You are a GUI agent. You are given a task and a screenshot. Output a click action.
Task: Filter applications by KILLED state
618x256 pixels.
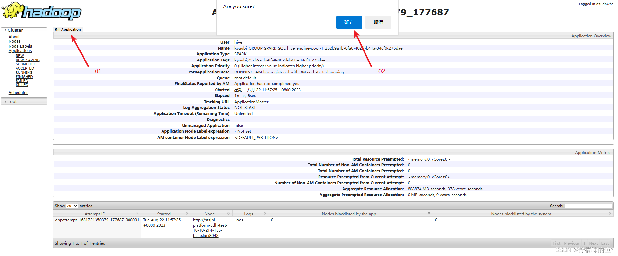click(22, 85)
